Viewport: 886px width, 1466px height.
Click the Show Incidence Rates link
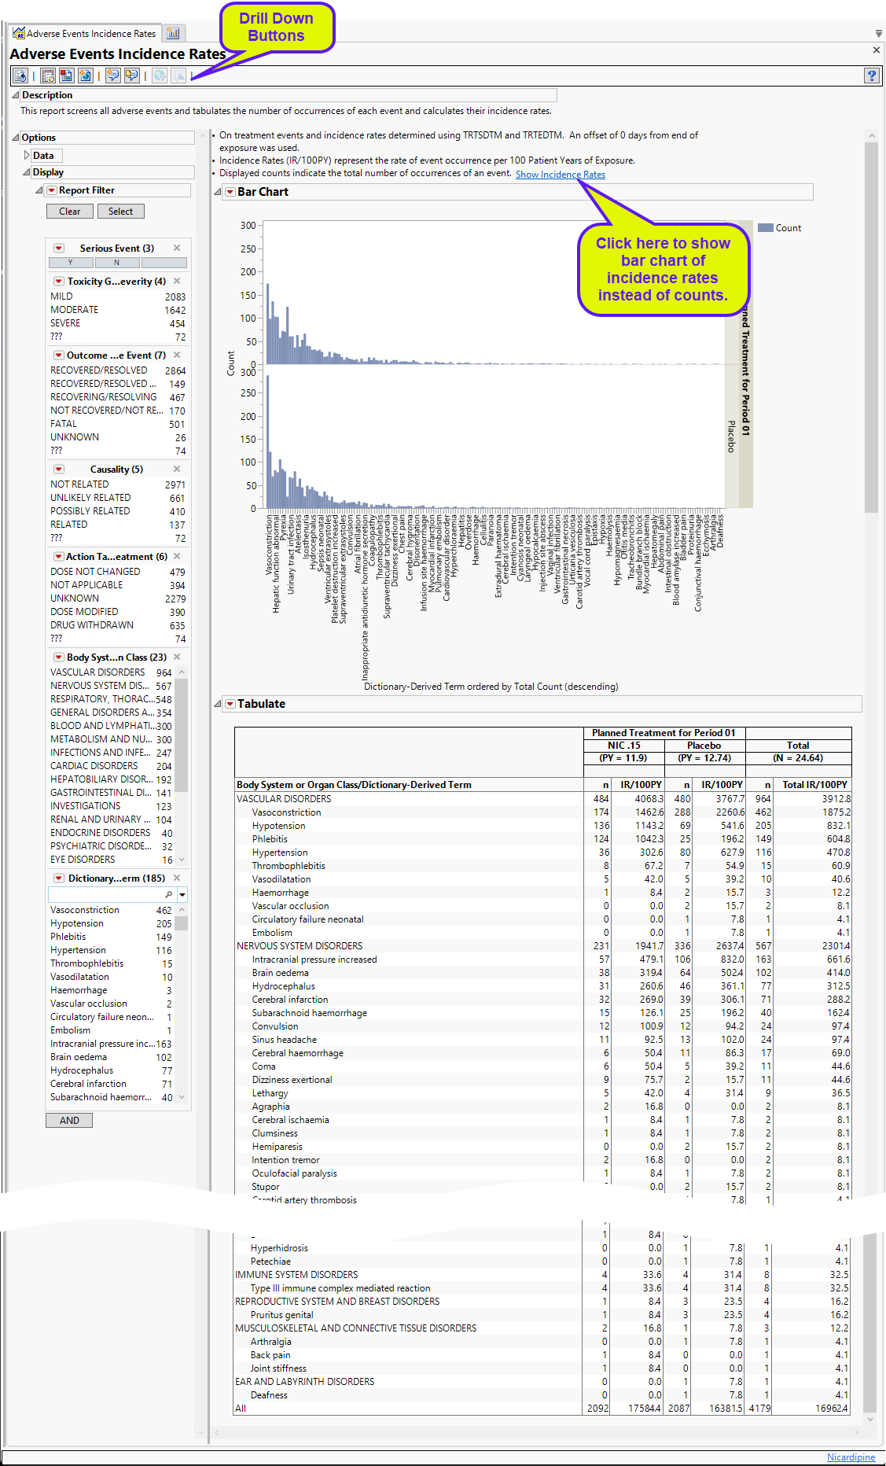(560, 175)
